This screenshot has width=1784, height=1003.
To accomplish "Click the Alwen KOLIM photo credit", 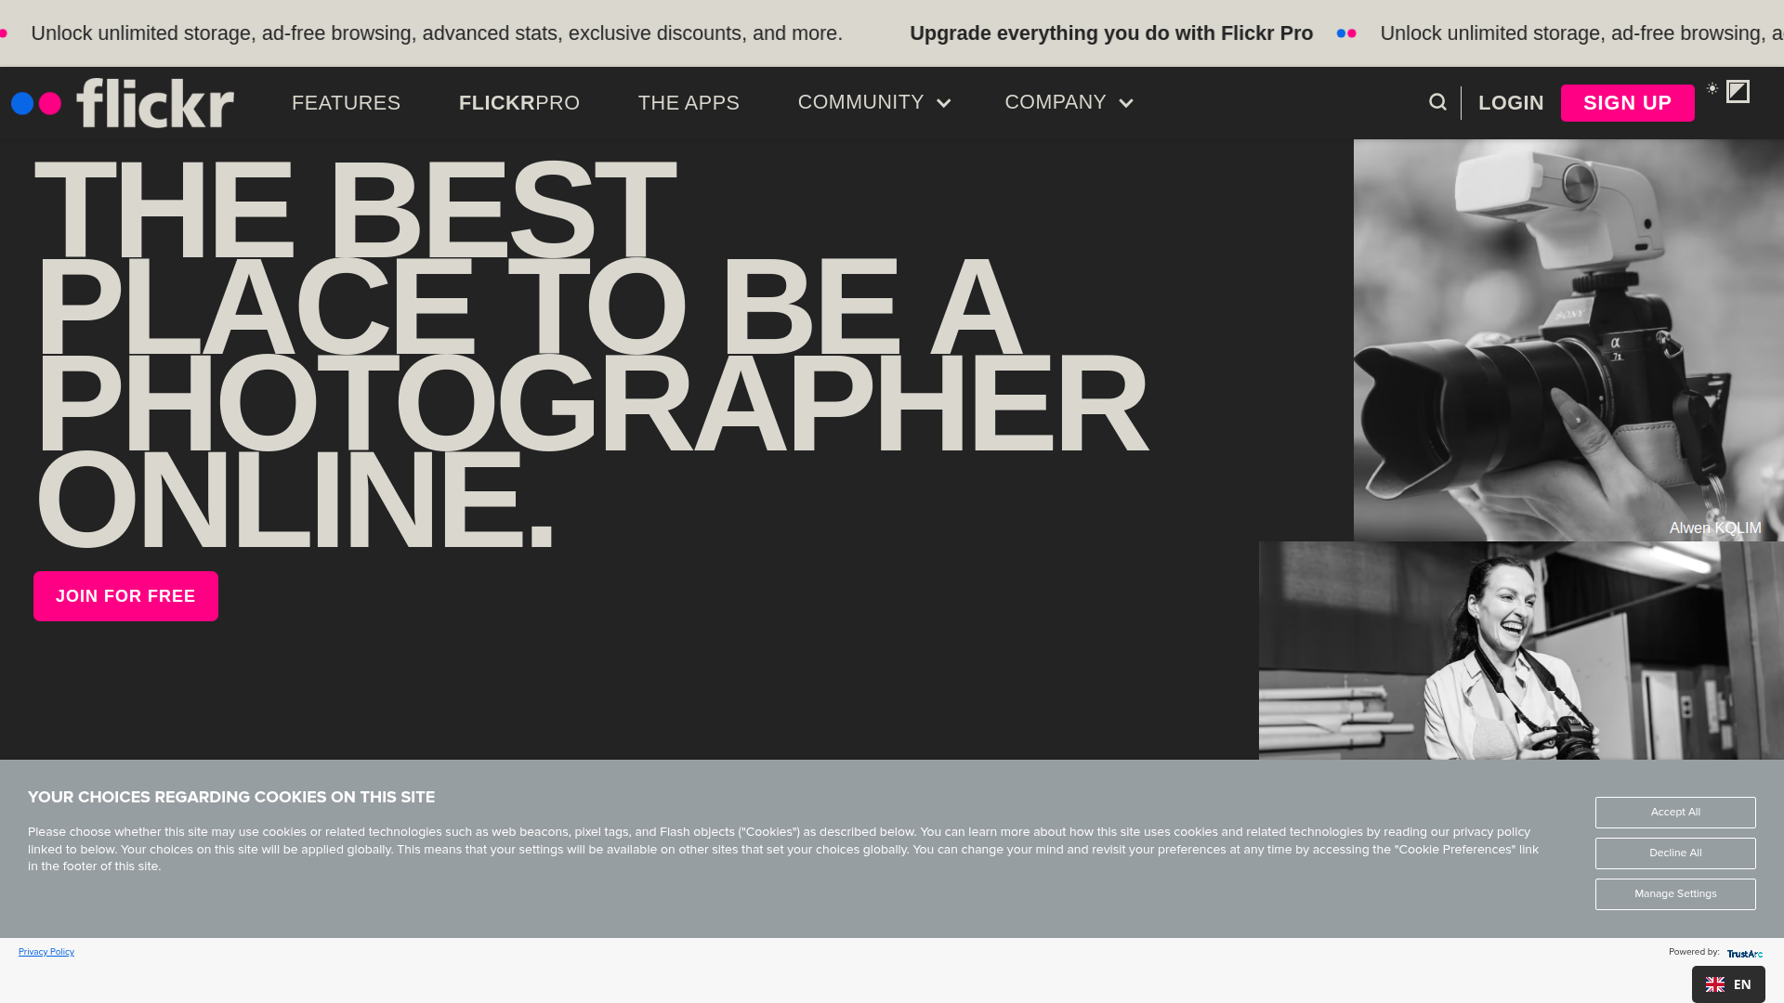I will (1715, 528).
